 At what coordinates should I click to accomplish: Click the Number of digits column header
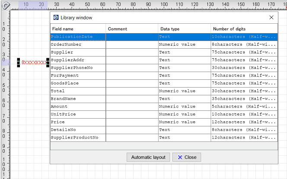coord(244,29)
